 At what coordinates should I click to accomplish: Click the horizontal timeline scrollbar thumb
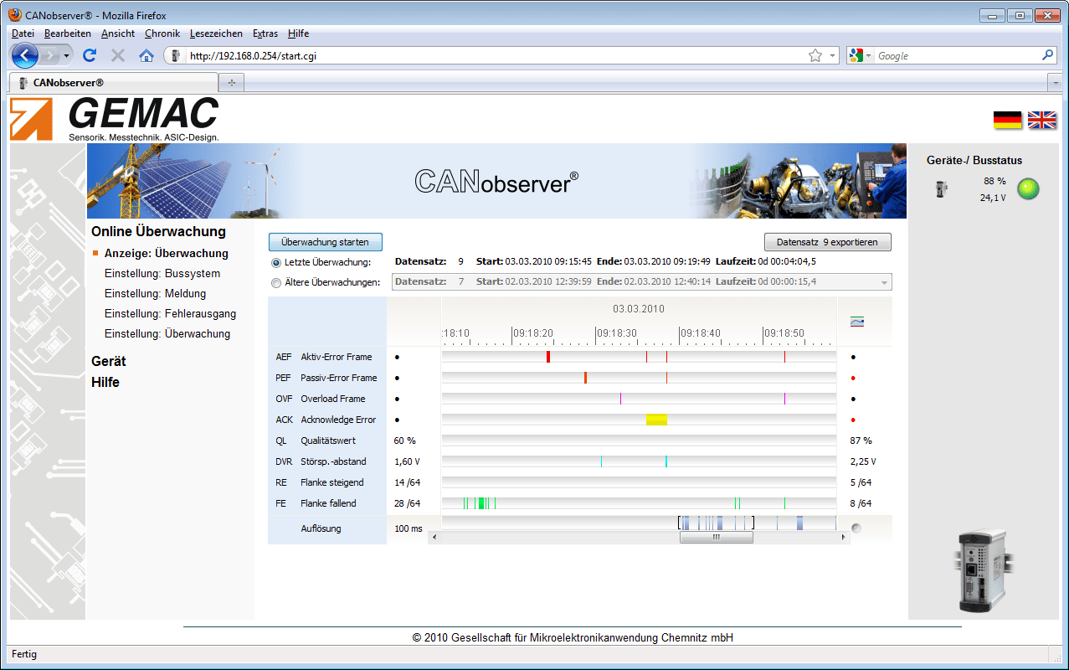pyautogui.click(x=716, y=538)
